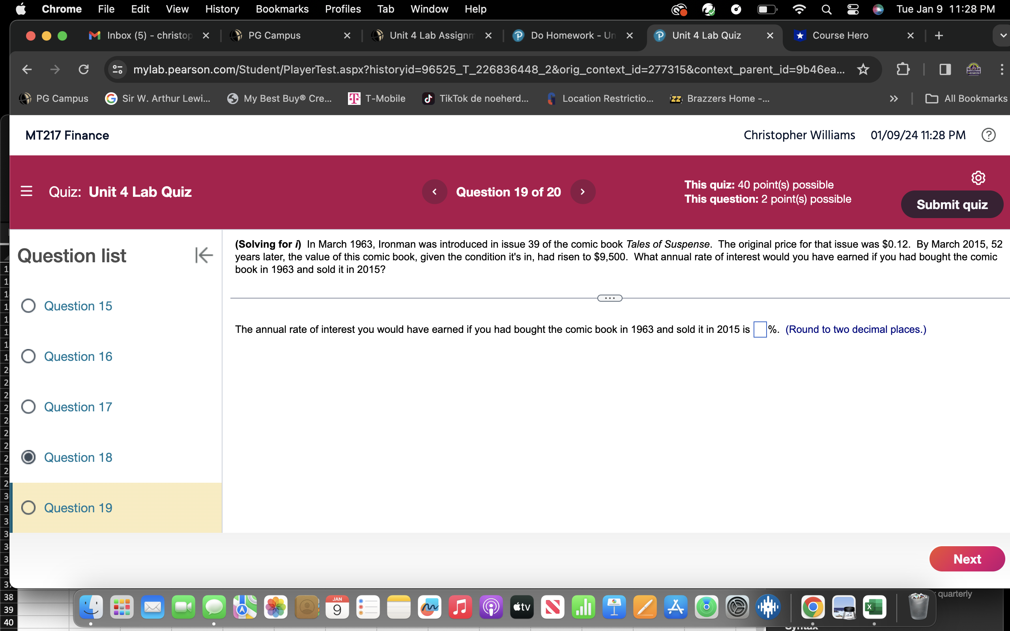Viewport: 1010px width, 631px height.
Task: Select the Question 19 radio button
Action: click(28, 508)
